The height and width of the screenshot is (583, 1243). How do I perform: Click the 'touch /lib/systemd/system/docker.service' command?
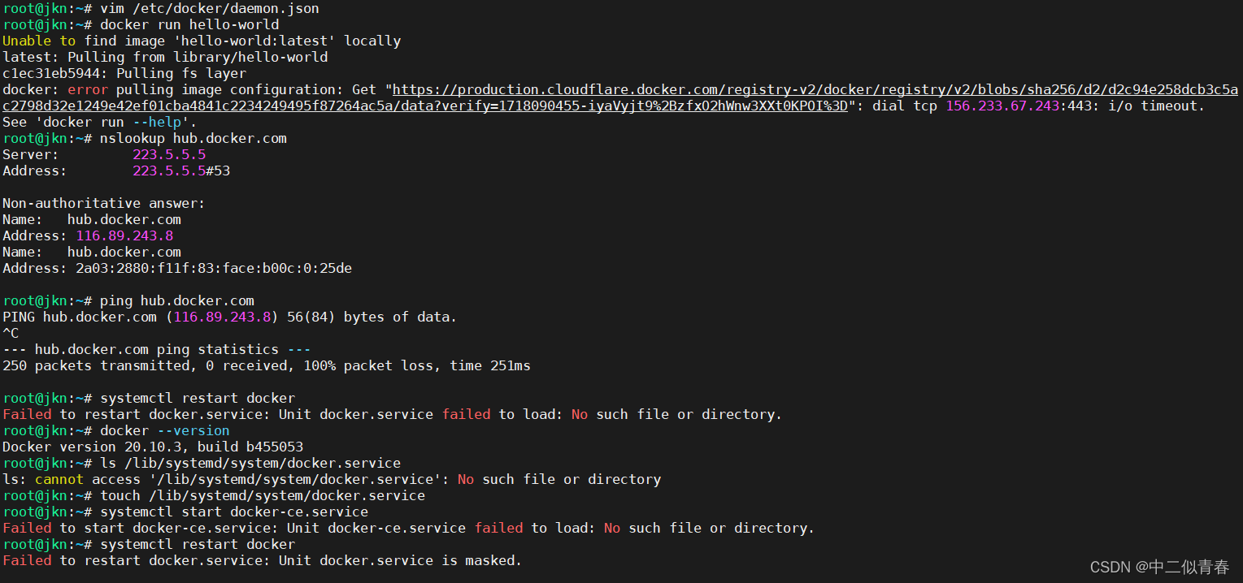pyautogui.click(x=263, y=496)
